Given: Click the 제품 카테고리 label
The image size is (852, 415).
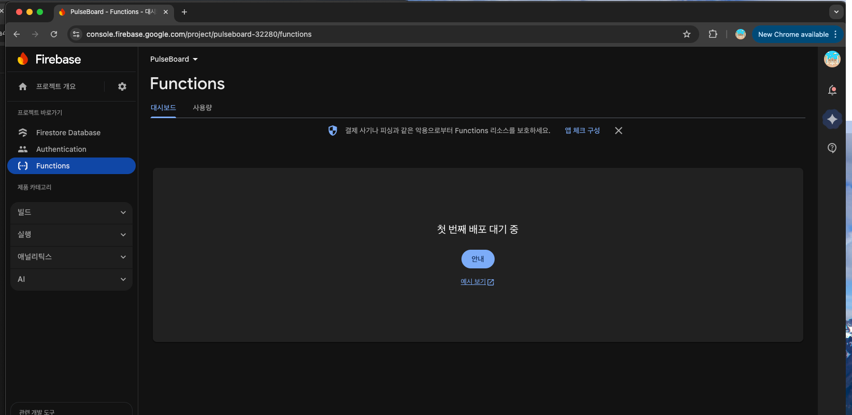Looking at the screenshot, I should [x=35, y=187].
